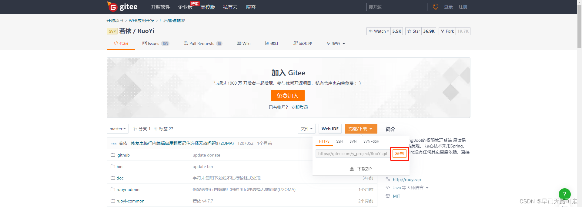The width and height of the screenshot is (582, 207).
Task: Switch to the 代码 tab
Action: (121, 44)
